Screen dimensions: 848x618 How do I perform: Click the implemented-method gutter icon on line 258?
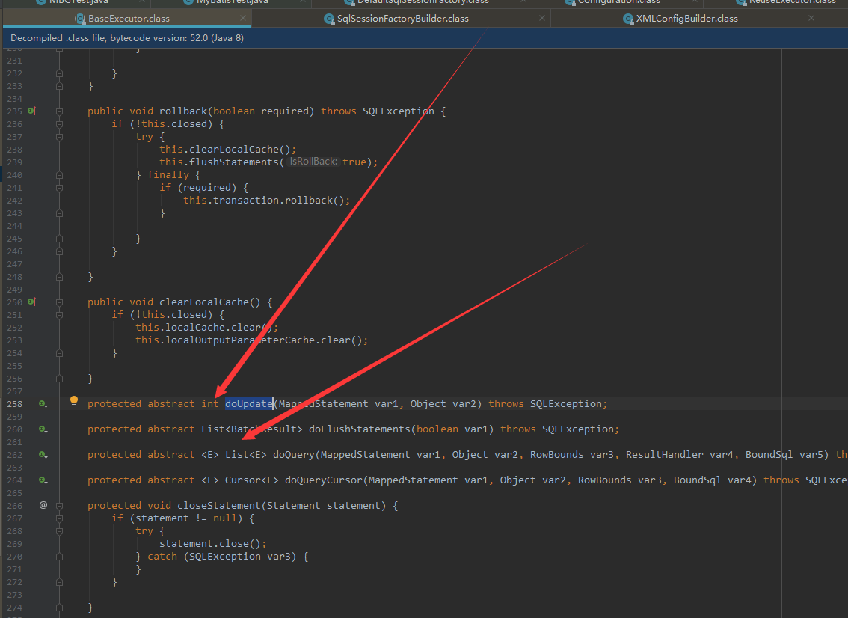43,404
